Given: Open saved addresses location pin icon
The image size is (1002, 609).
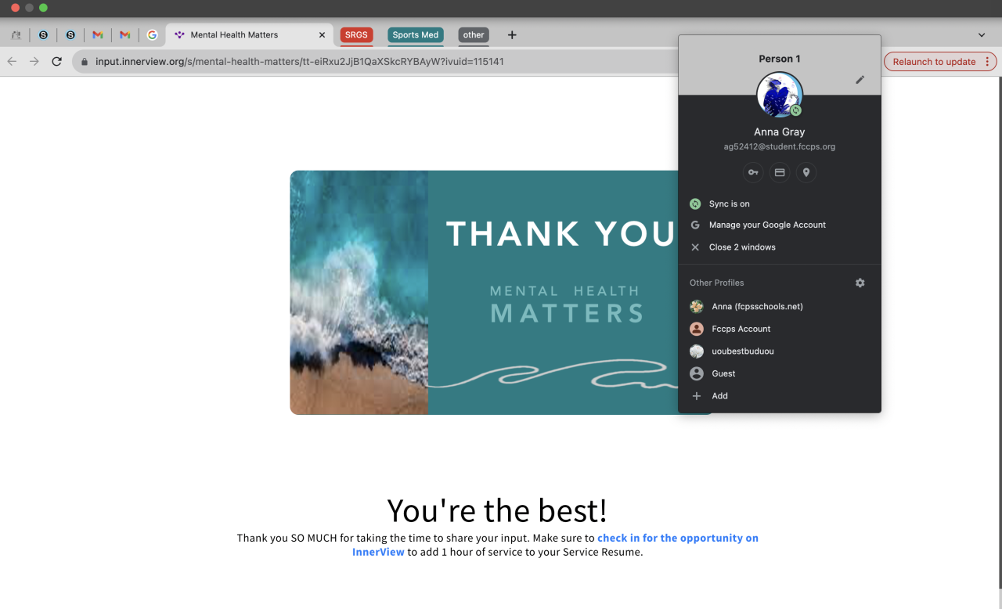Looking at the screenshot, I should [806, 172].
